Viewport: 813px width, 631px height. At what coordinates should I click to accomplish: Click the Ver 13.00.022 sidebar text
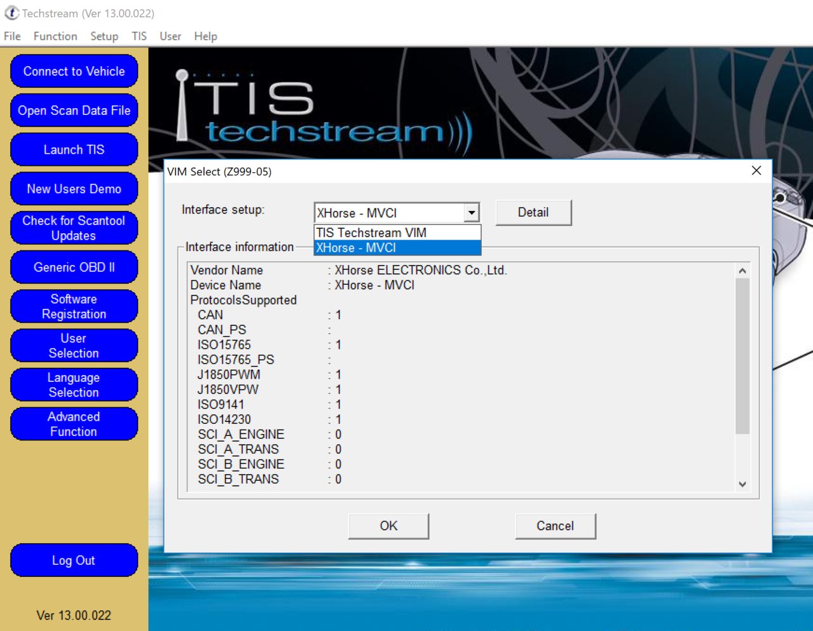(74, 615)
